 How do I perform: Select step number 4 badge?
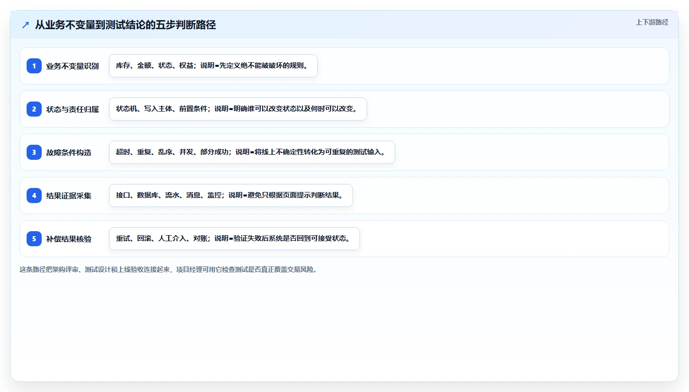(34, 195)
